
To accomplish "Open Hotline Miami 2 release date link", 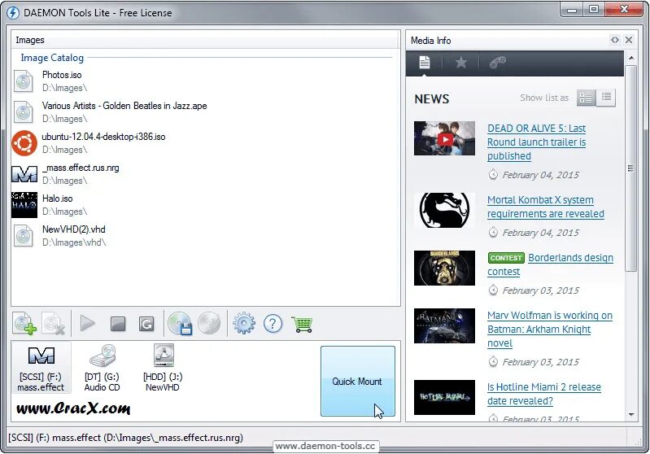I will 544,394.
